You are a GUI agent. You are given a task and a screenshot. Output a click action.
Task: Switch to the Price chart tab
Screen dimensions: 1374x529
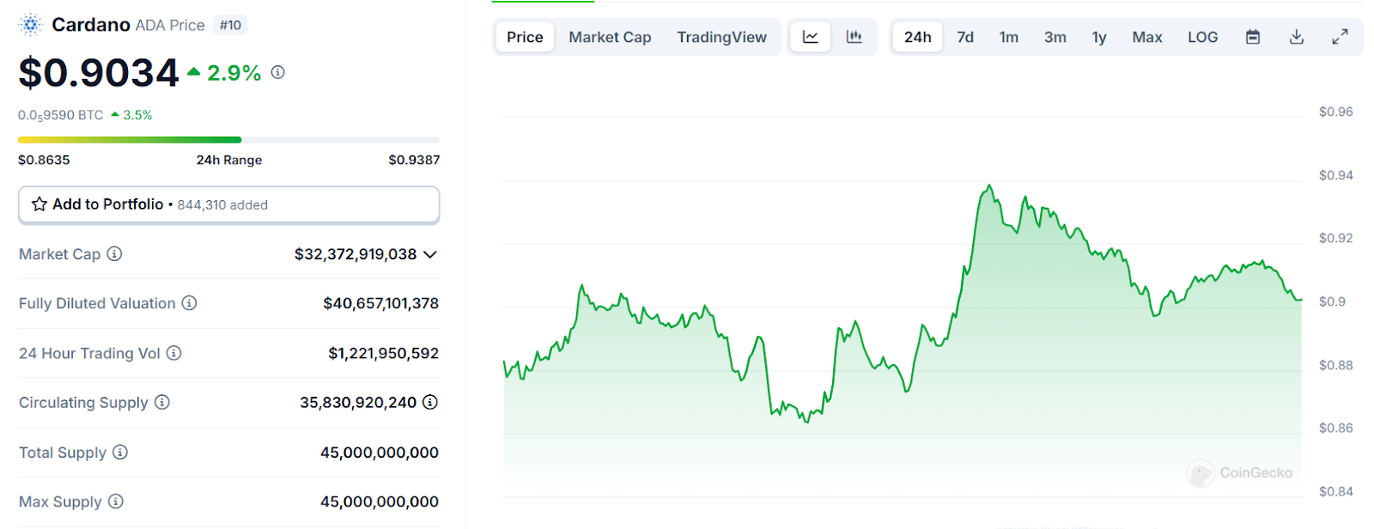525,37
